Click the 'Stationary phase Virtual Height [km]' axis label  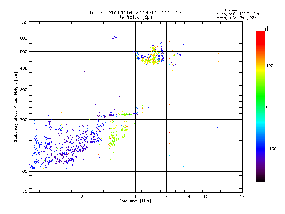[x=16, y=107]
